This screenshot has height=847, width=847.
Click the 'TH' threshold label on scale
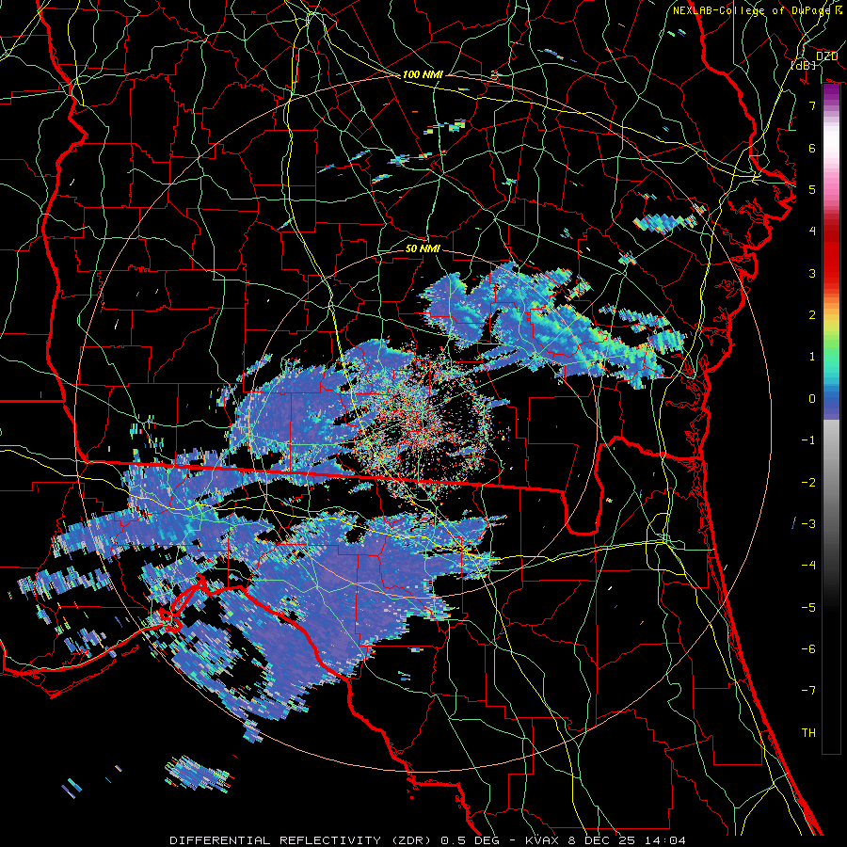[x=808, y=733]
